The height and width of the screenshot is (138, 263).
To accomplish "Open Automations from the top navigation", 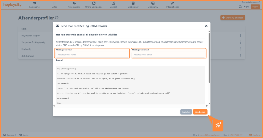I will [x=74, y=3].
